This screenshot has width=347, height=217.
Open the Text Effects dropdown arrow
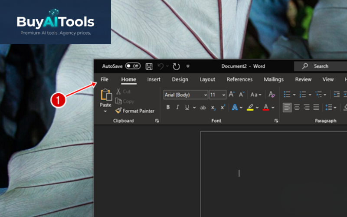(x=241, y=108)
